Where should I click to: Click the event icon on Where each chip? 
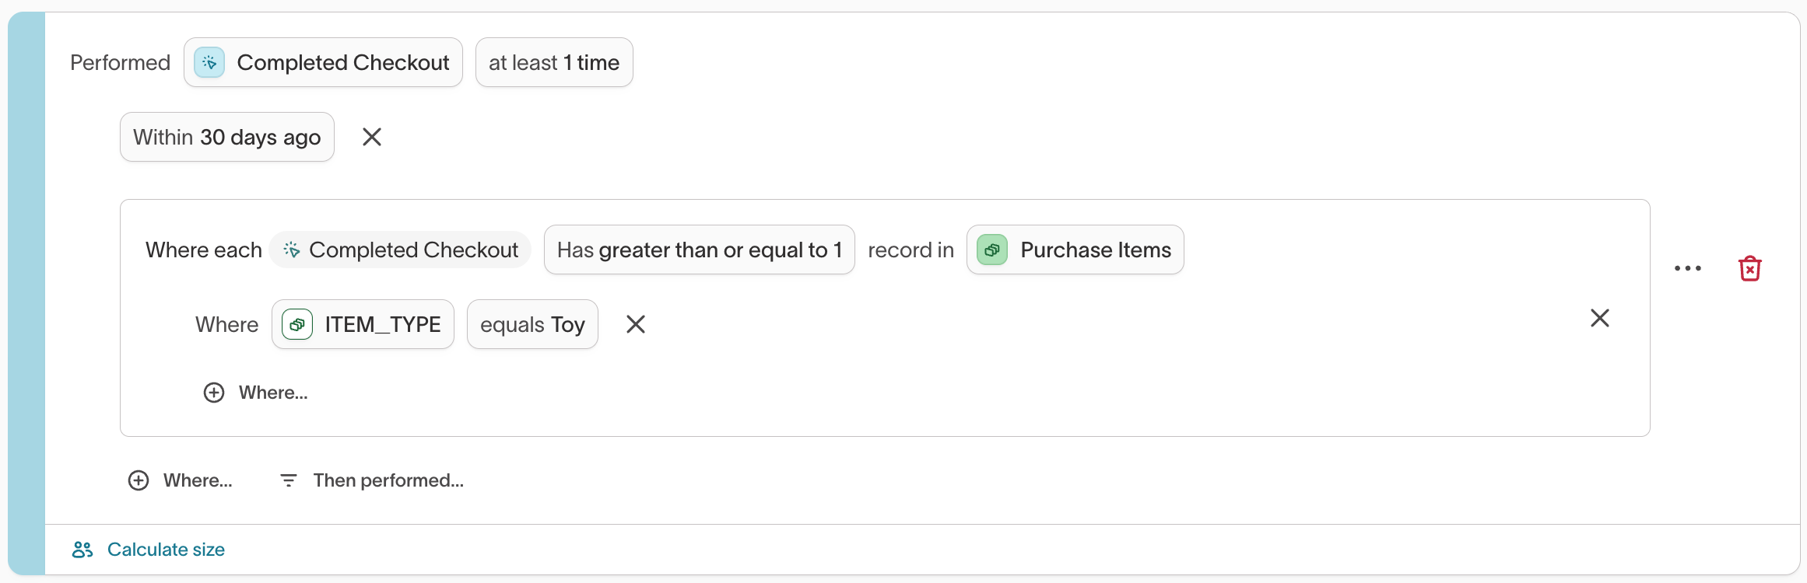coord(291,250)
